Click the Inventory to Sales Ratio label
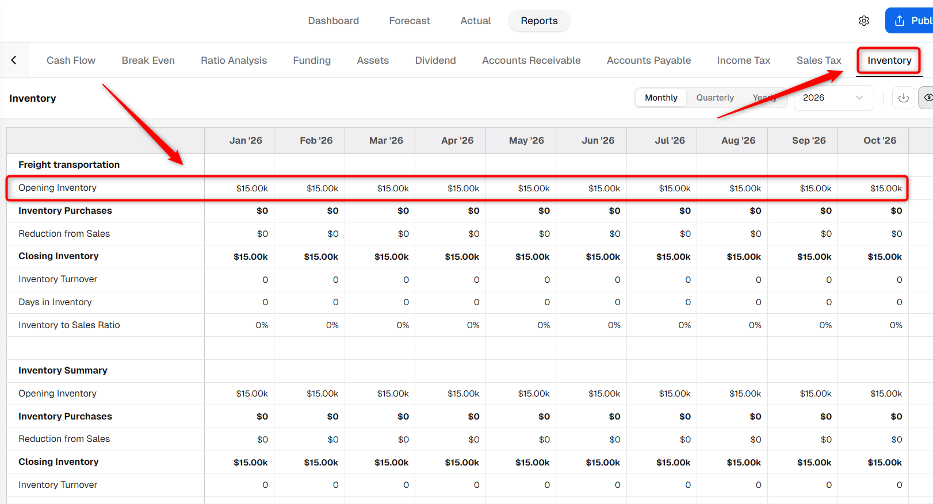 coord(69,325)
